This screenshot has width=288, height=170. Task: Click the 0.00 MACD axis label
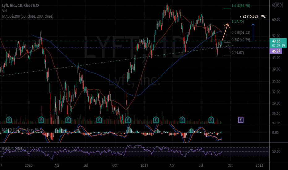pos(275,133)
